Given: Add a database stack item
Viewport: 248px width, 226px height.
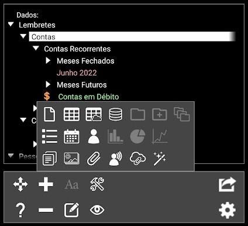Looking at the screenshot, I should click(x=116, y=114).
